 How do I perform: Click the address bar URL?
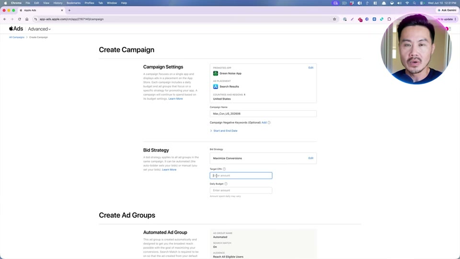click(x=71, y=19)
